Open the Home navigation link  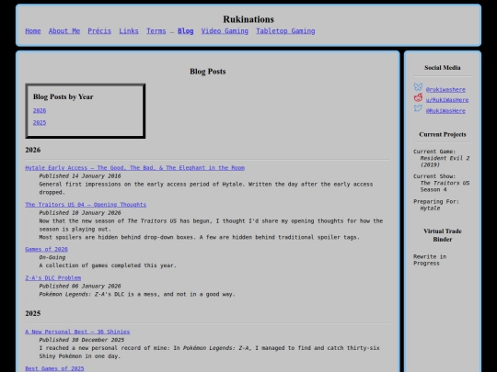33,31
